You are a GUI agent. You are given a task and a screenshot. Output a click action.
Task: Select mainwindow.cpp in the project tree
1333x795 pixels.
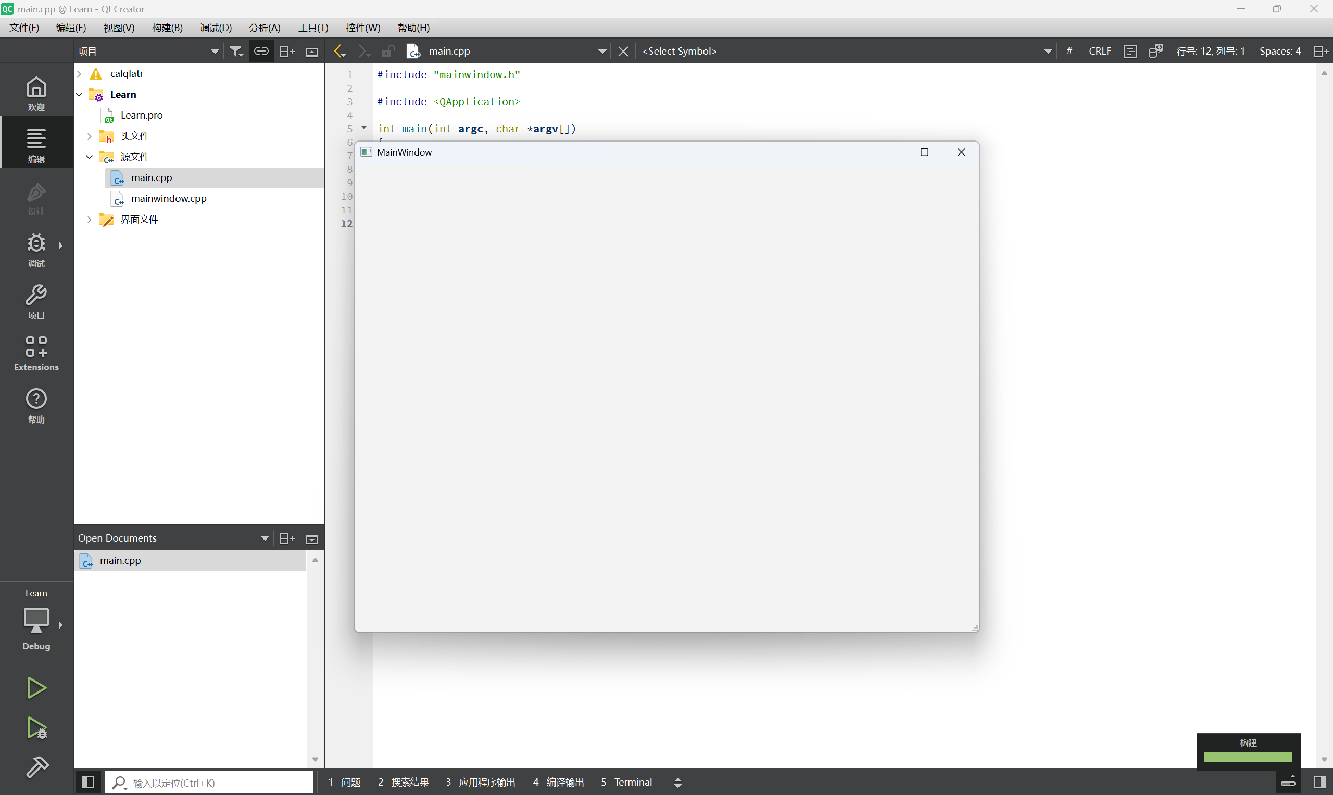pos(168,199)
